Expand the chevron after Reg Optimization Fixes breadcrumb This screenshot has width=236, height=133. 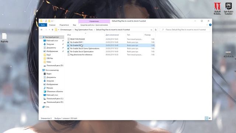[x=94, y=30]
